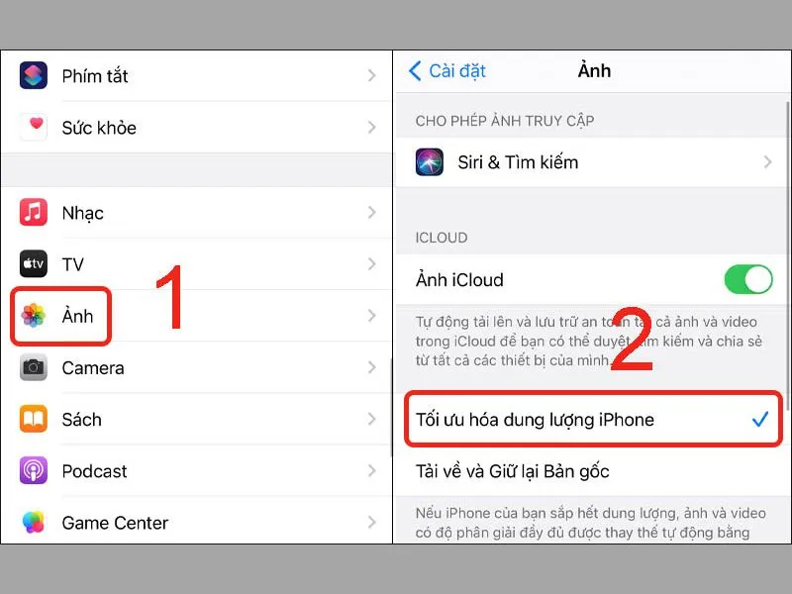Open the Nhạc settings label
Screen dimensions: 792x594
point(83,213)
